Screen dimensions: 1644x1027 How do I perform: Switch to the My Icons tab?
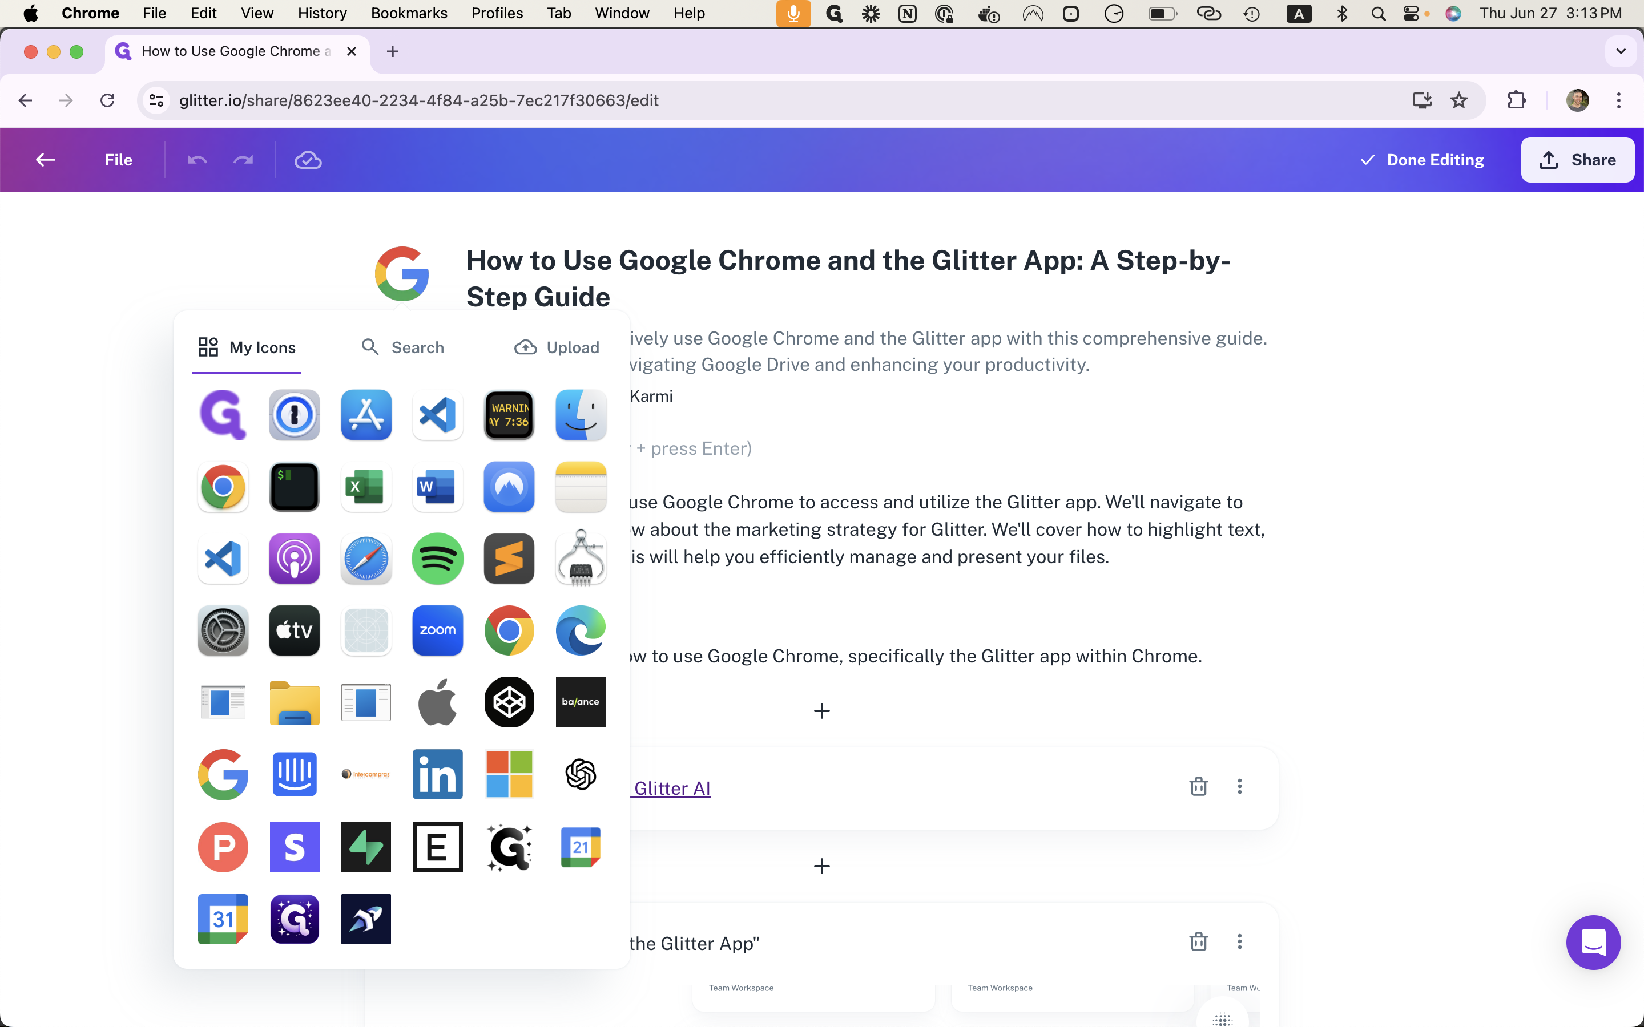click(247, 348)
